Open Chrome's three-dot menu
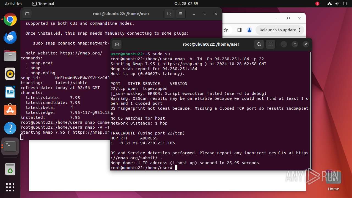The width and height of the screenshot is (352, 198). pos(300,30)
